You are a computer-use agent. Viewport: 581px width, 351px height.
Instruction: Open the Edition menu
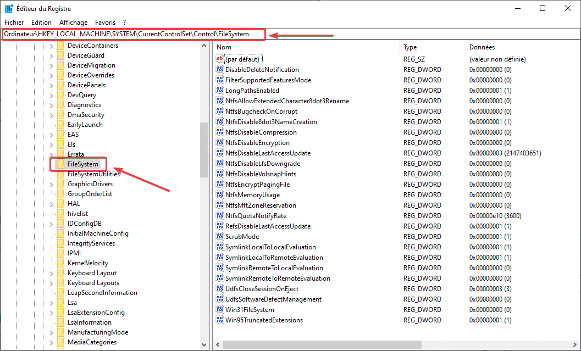coord(42,23)
